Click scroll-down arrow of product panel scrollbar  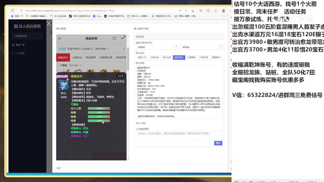[128, 159]
